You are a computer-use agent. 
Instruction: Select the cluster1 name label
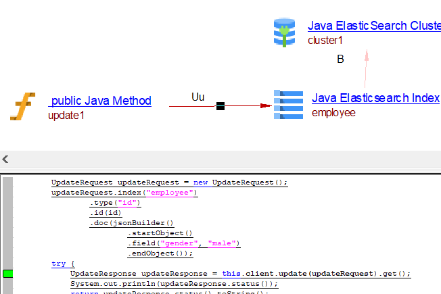coord(325,40)
